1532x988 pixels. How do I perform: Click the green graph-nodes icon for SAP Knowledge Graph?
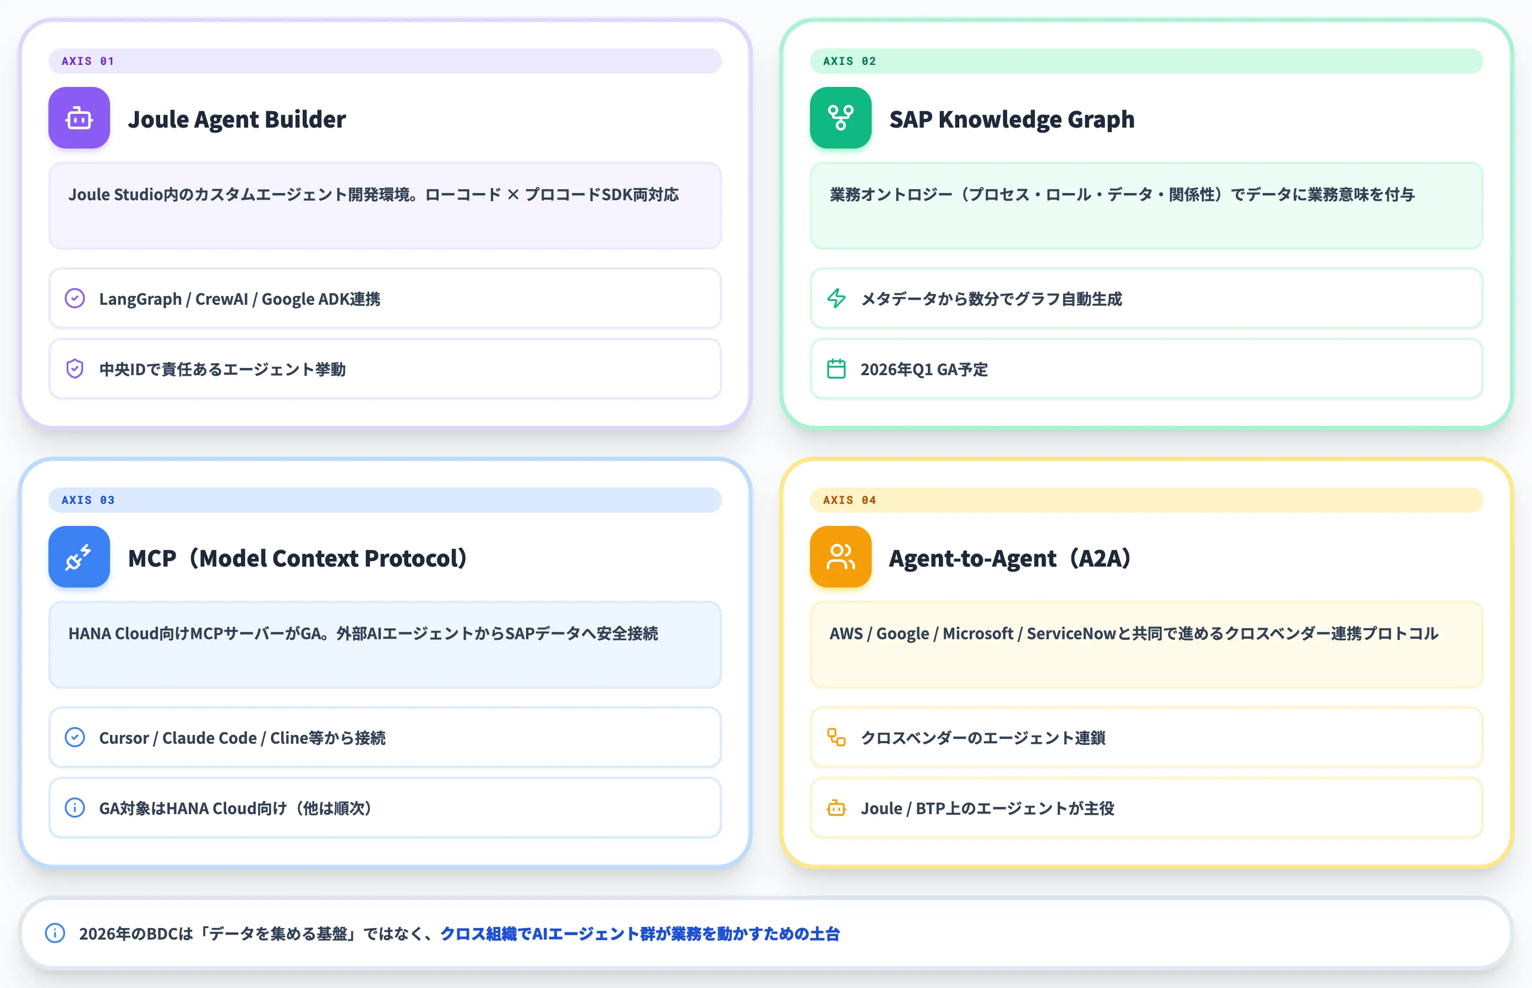pyautogui.click(x=840, y=118)
